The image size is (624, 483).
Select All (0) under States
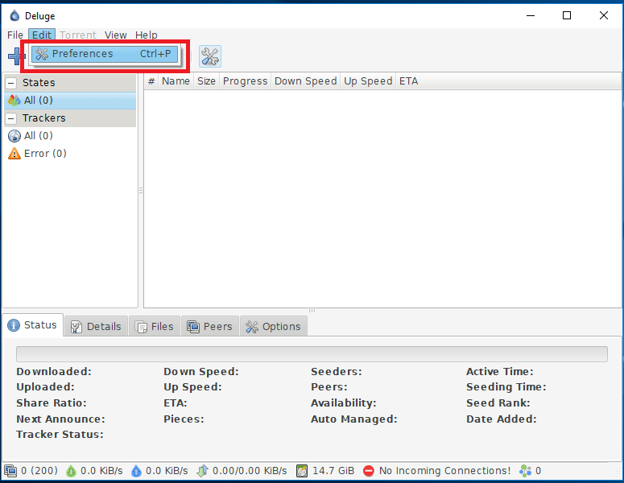click(x=70, y=101)
